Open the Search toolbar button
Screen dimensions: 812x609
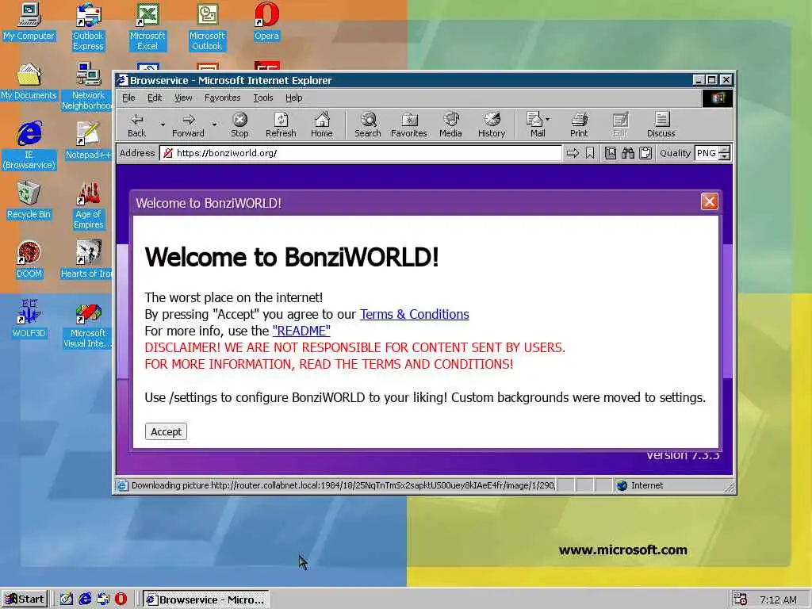click(368, 124)
